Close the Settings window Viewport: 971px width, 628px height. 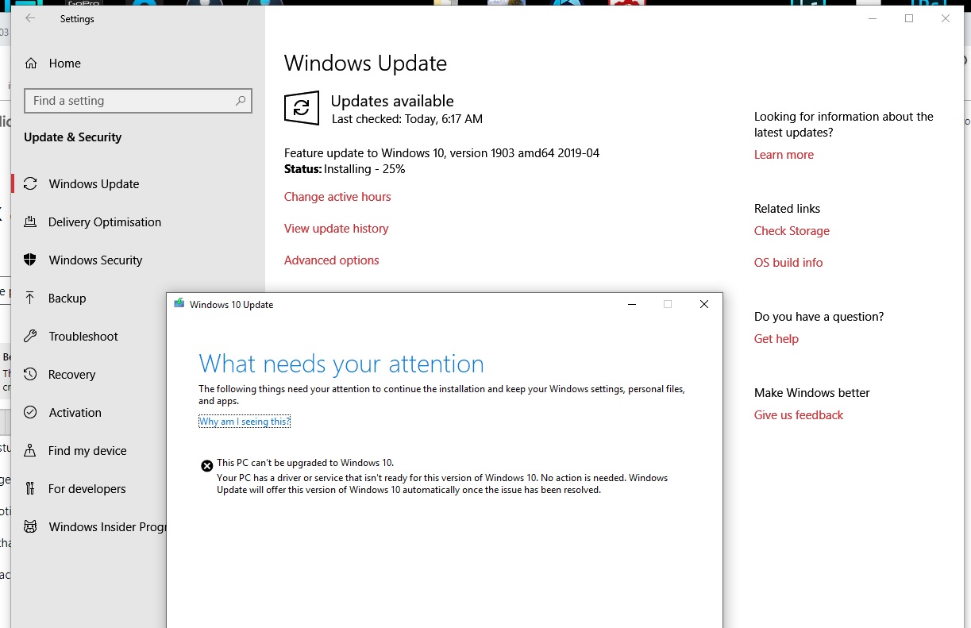coord(946,18)
